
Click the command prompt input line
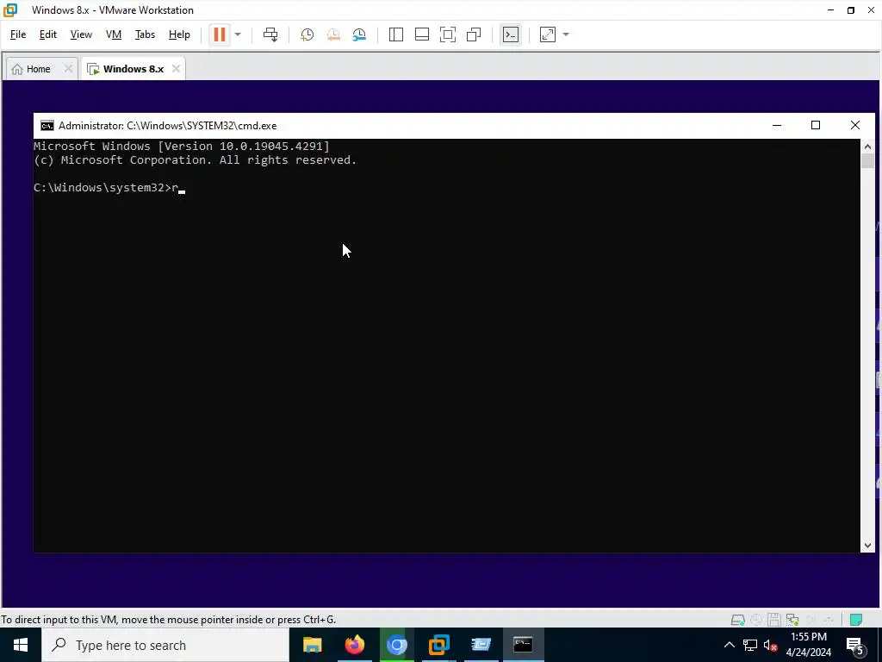[x=109, y=187]
